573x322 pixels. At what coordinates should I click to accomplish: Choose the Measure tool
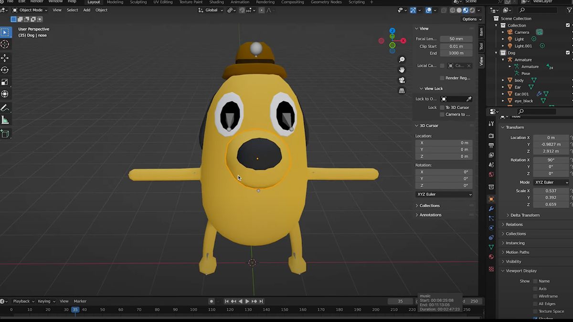[6, 120]
